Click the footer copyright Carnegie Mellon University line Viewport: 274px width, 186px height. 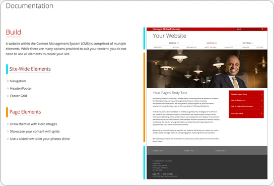(x=165, y=176)
